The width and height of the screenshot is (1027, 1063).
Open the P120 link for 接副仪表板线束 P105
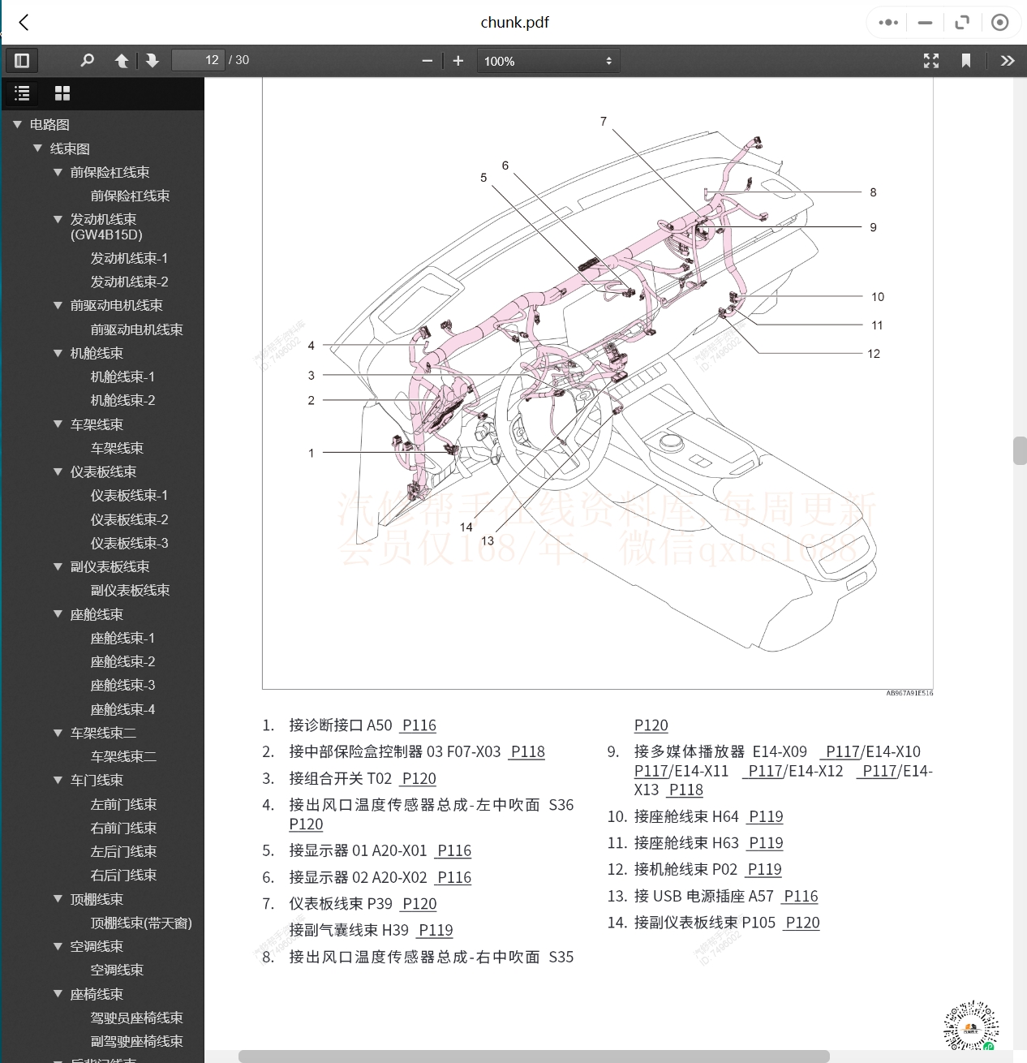coord(801,923)
